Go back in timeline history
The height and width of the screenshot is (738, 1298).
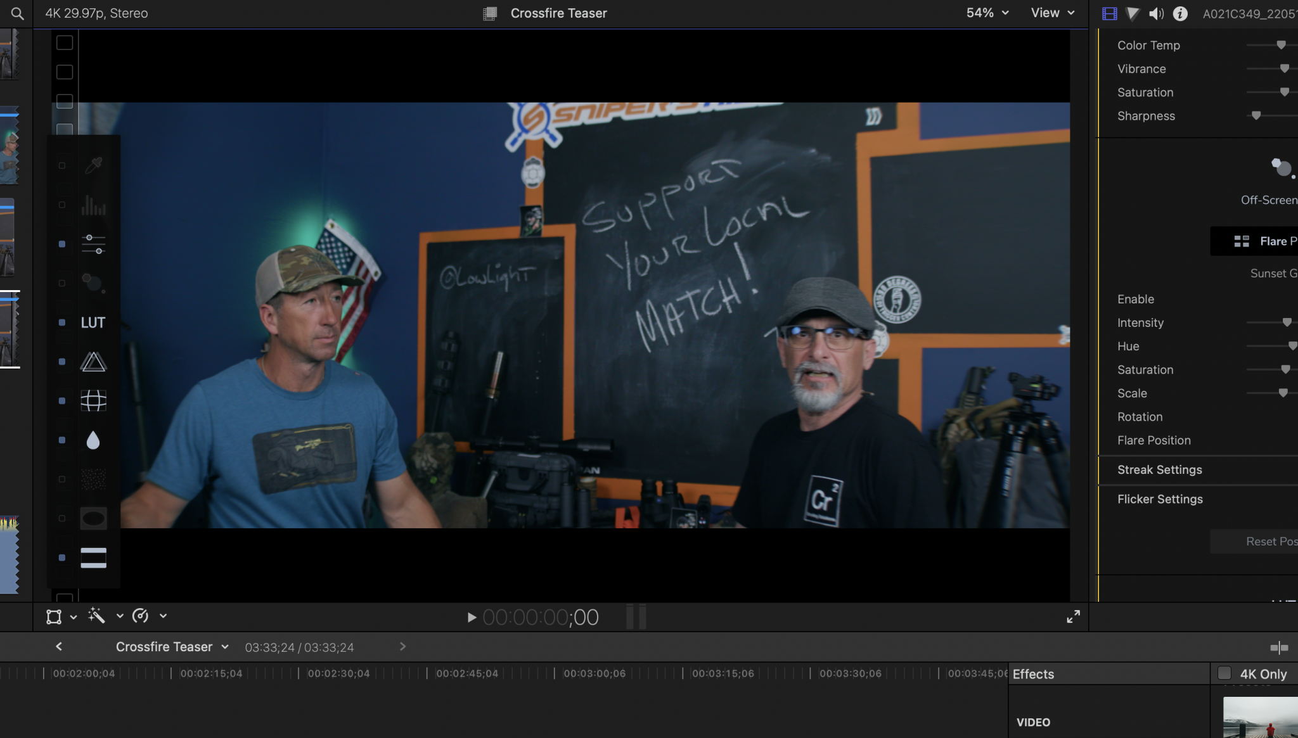[x=59, y=647]
